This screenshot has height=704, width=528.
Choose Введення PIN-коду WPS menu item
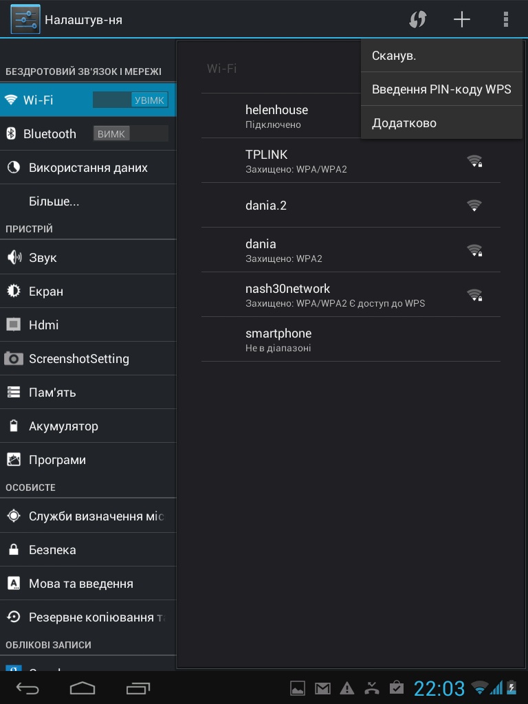click(x=441, y=89)
